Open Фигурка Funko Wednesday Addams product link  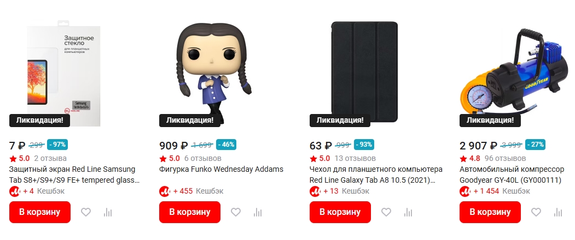pos(221,169)
